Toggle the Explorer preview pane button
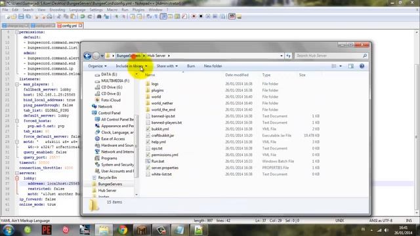Image resolution: width=420 pixels, height=236 pixels. coord(351,66)
